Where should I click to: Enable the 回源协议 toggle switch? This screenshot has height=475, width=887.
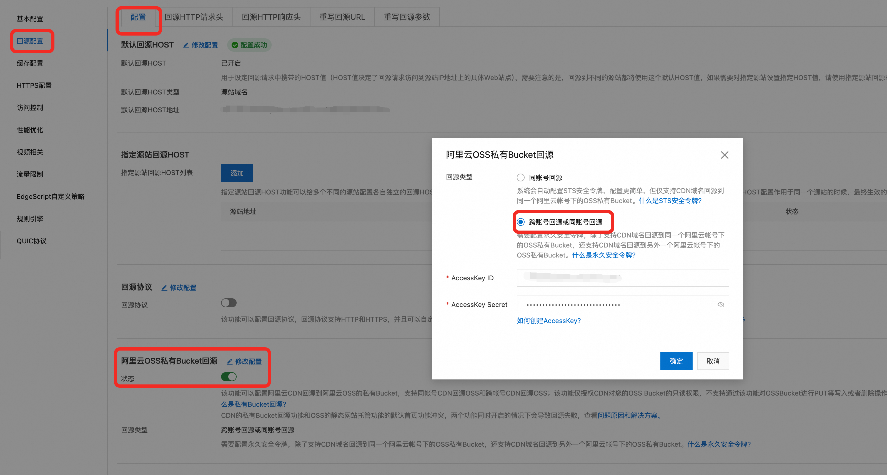point(229,303)
